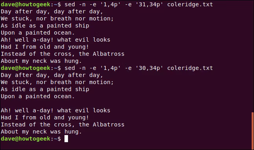The image size is (254, 150).
Task: Click first 'Day after day, day after day,' line
Action: tap(52, 12)
